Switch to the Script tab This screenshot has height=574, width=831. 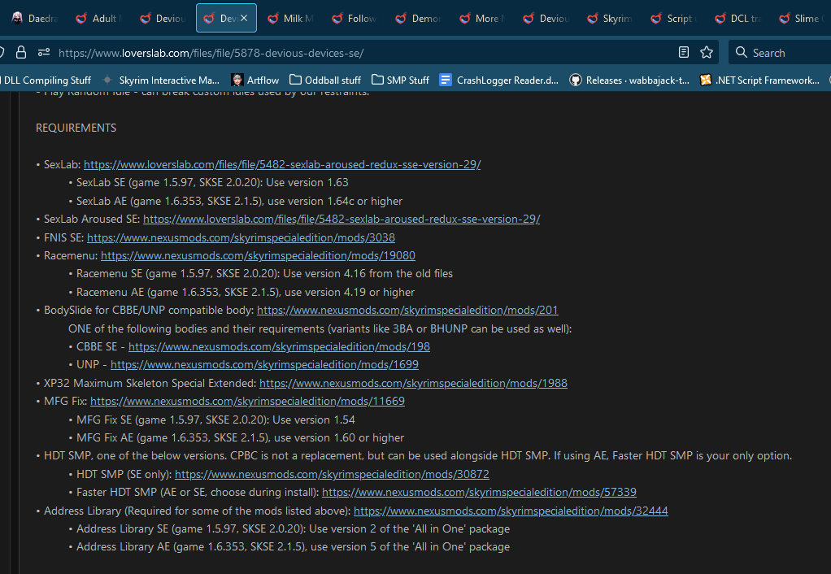[x=674, y=19]
